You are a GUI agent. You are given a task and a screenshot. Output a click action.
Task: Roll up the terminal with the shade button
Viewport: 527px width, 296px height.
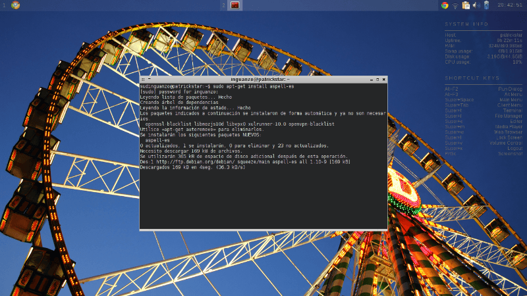click(x=150, y=80)
